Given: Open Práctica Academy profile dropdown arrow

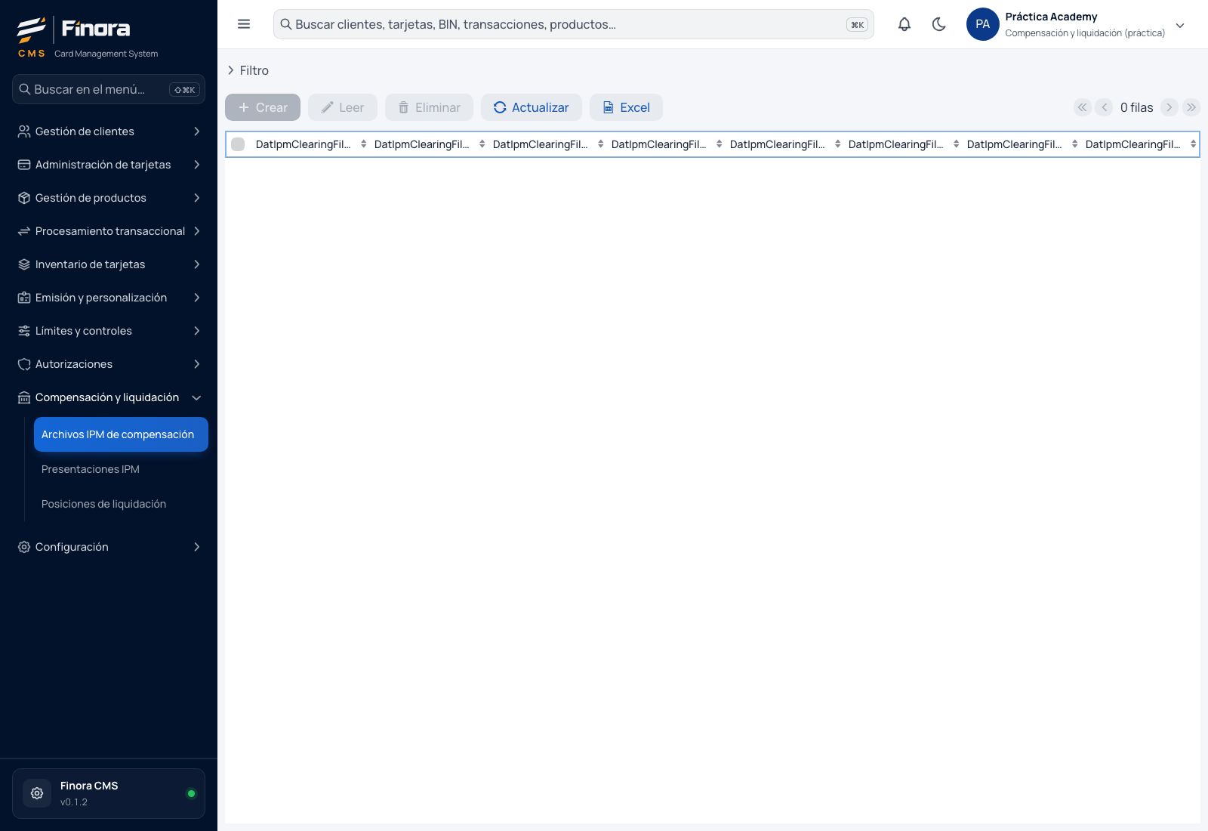Looking at the screenshot, I should 1180,25.
